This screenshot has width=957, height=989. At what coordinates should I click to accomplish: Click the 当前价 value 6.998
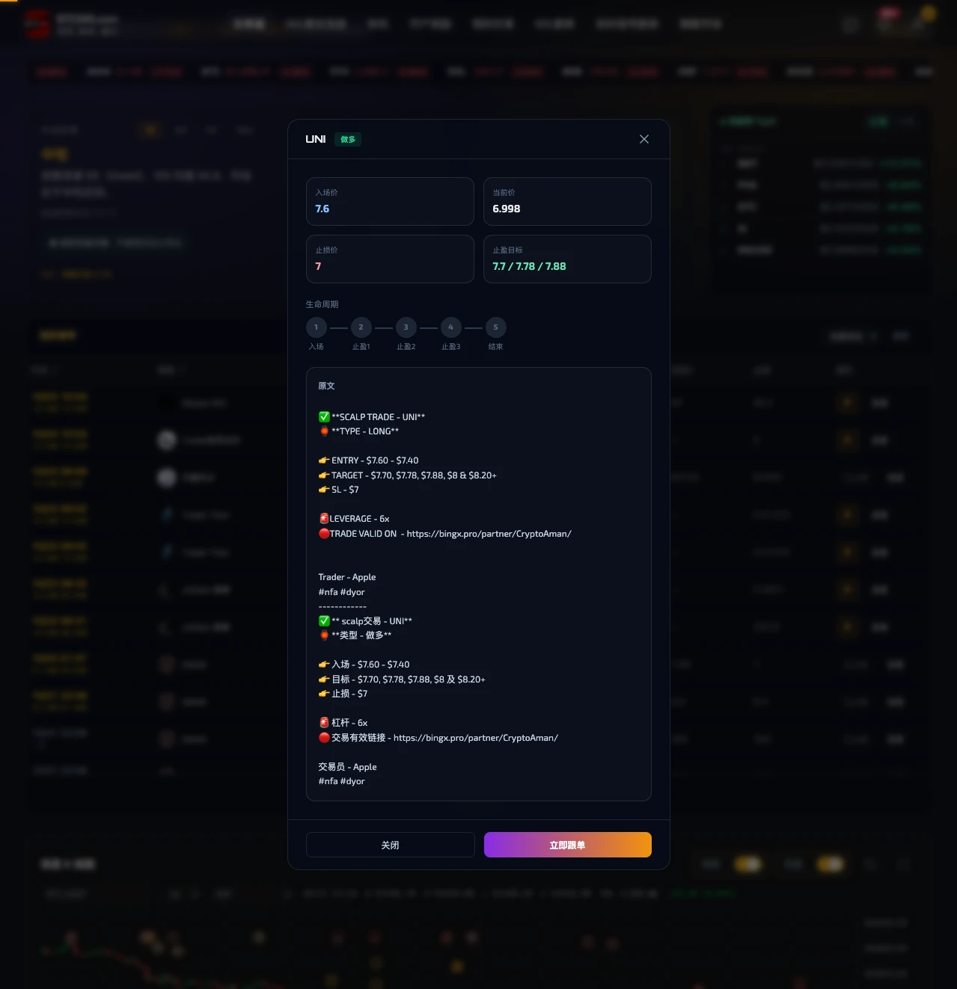pos(507,209)
